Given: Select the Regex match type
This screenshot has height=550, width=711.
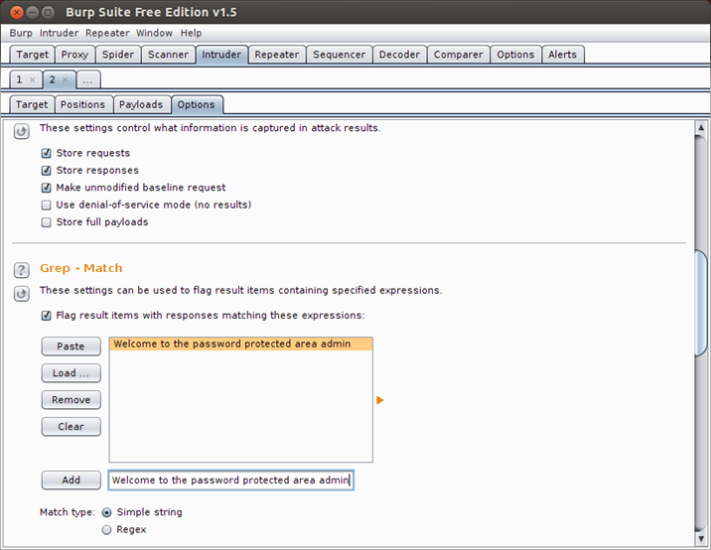Looking at the screenshot, I should [x=107, y=530].
